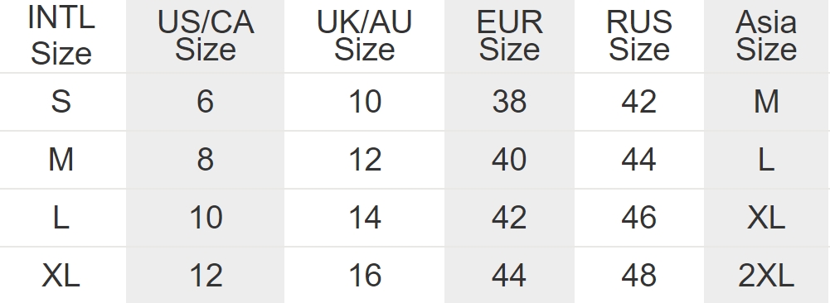Image resolution: width=830 pixels, height=303 pixels.
Task: Select the 2XL Asia size cell
Action: [766, 276]
